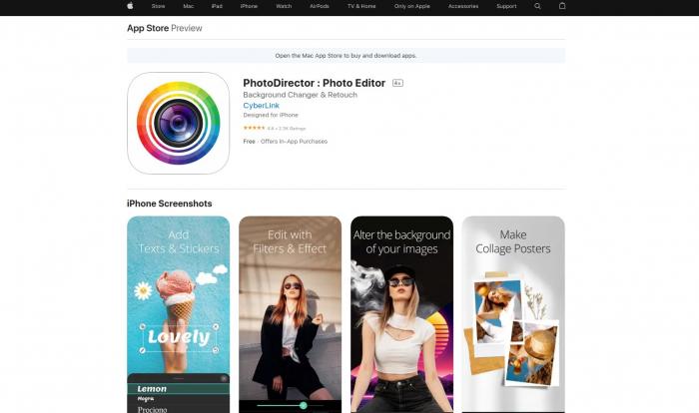This screenshot has height=413, width=699.
Task: Click the 4+ age rating badge
Action: [397, 83]
